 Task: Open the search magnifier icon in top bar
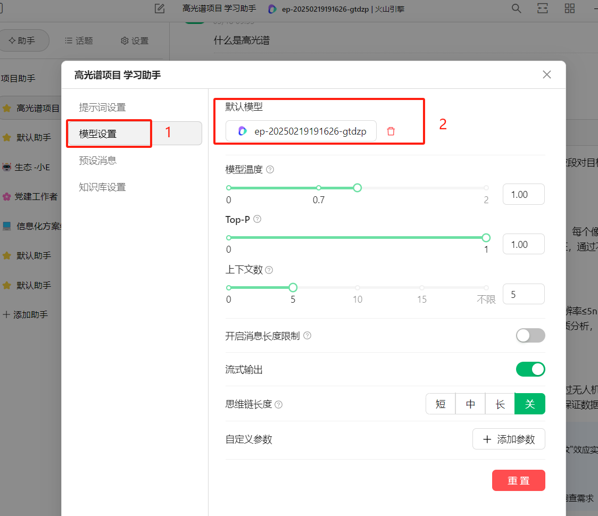click(x=516, y=8)
